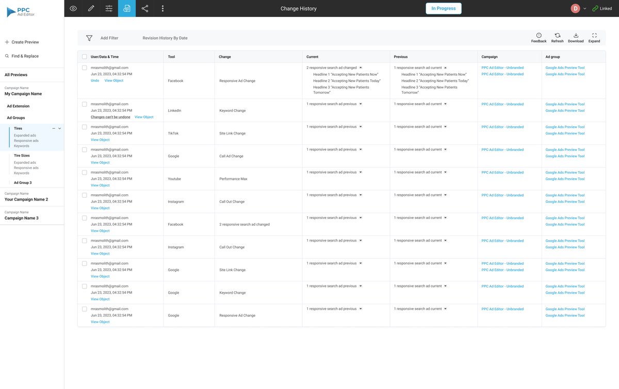This screenshot has height=389, width=619.
Task: Select Responsive ads under Tires
Action: pyautogui.click(x=26, y=141)
